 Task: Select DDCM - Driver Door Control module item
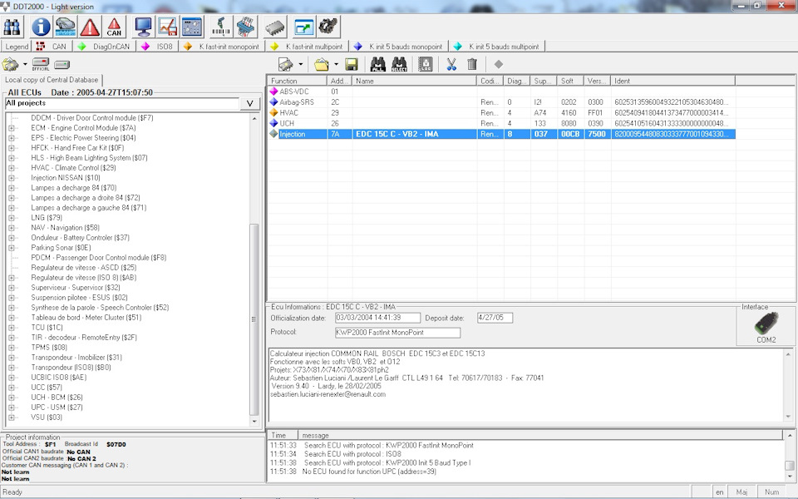(91, 117)
